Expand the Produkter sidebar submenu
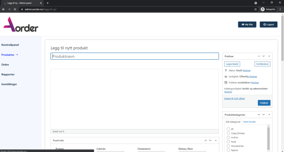This screenshot has height=152, width=284. tap(17, 55)
